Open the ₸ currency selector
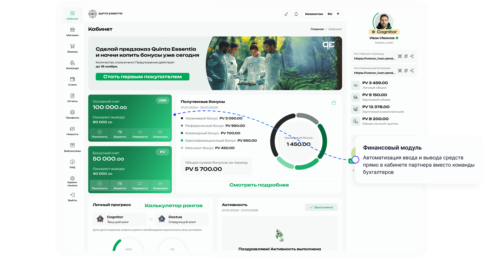487x261 pixels. pyautogui.click(x=338, y=14)
